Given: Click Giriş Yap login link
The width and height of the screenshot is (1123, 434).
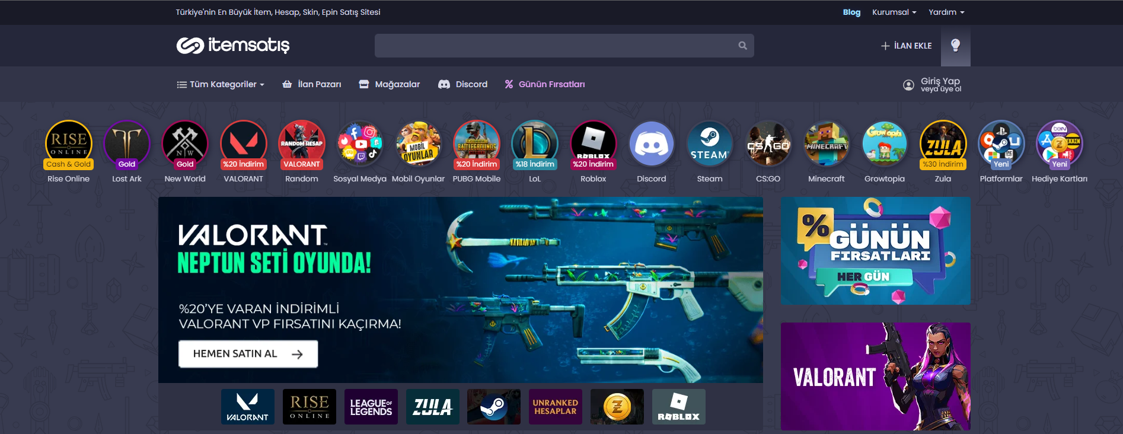Looking at the screenshot, I should (940, 81).
